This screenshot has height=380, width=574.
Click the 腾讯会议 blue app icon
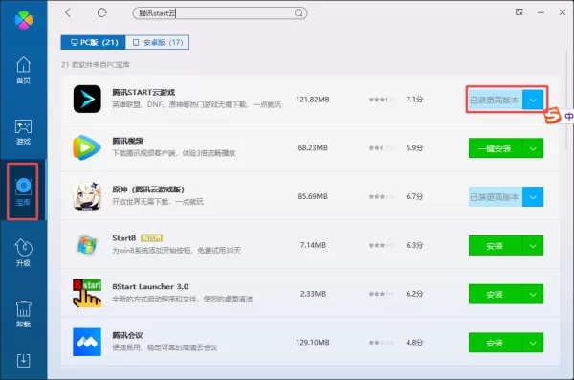tap(87, 342)
